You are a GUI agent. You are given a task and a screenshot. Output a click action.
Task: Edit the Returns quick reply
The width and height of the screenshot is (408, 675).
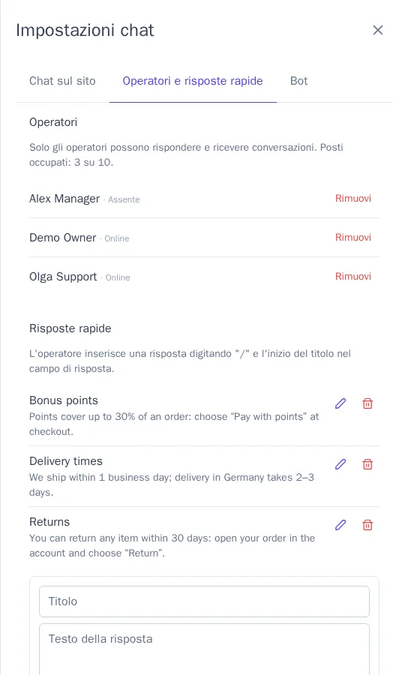[x=340, y=525]
